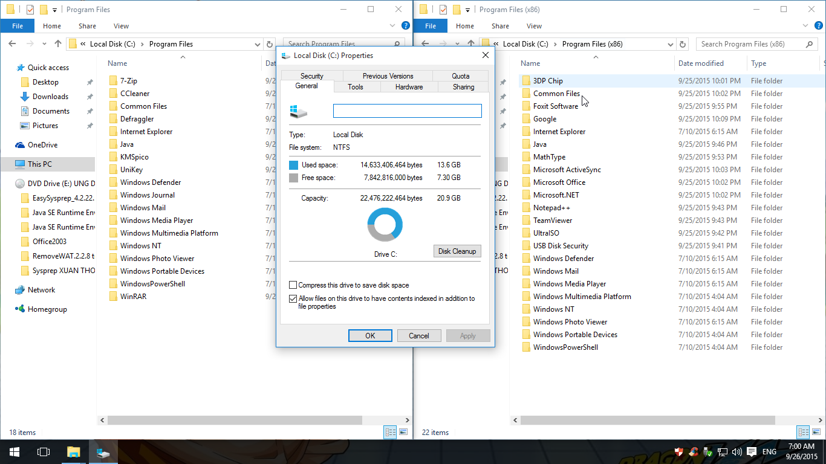The width and height of the screenshot is (826, 464).
Task: Click Refresh icon in Program Files (x86) window
Action: click(683, 44)
